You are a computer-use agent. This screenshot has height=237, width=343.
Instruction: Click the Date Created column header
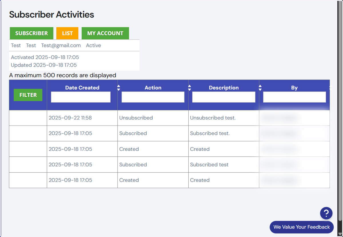[82, 88]
